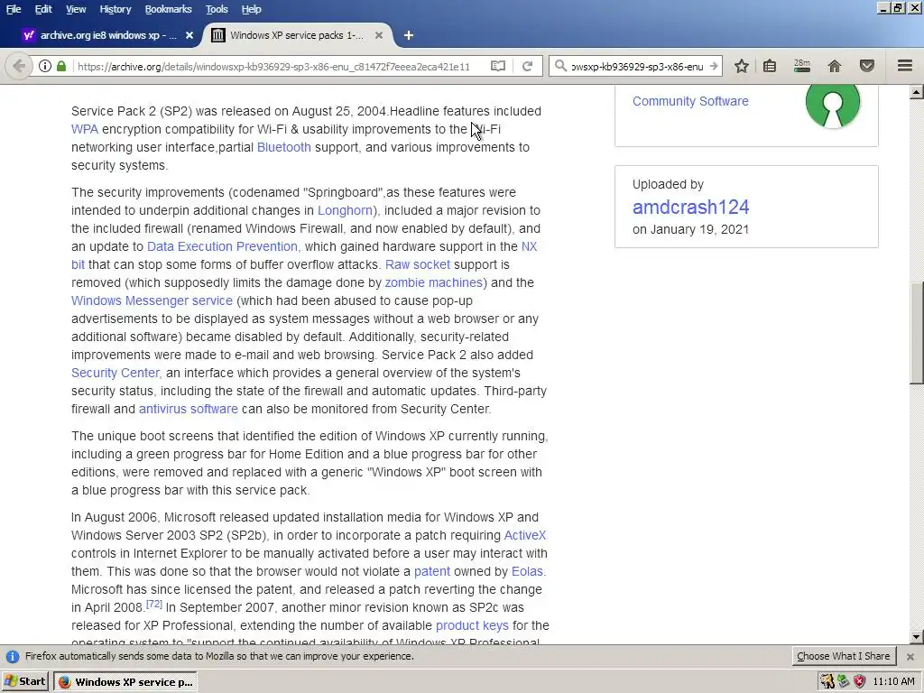Open uploader profile amdcrash124
The height and width of the screenshot is (693, 924).
(690, 207)
